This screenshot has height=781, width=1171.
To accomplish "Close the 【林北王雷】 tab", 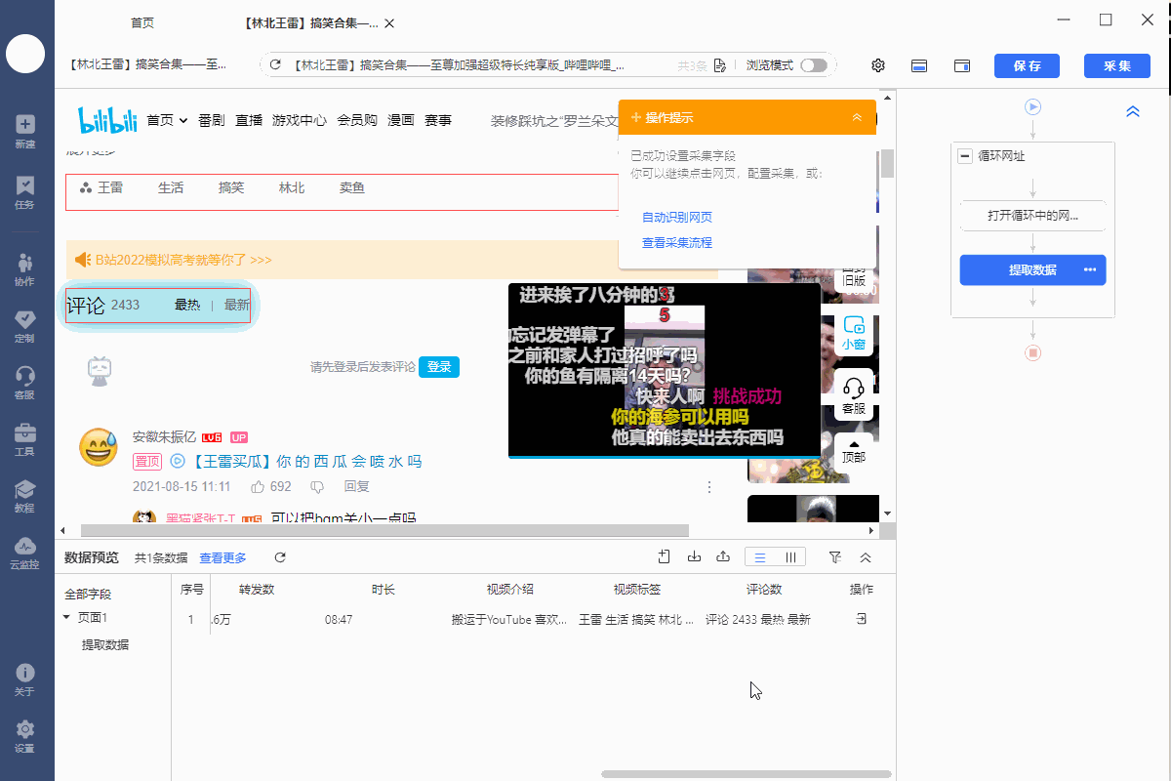I will (390, 23).
